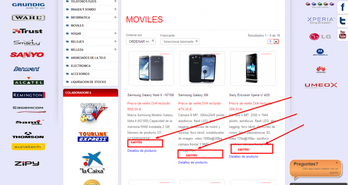Select the Smarty watches logo
The image size is (348, 185).
click(27, 42)
